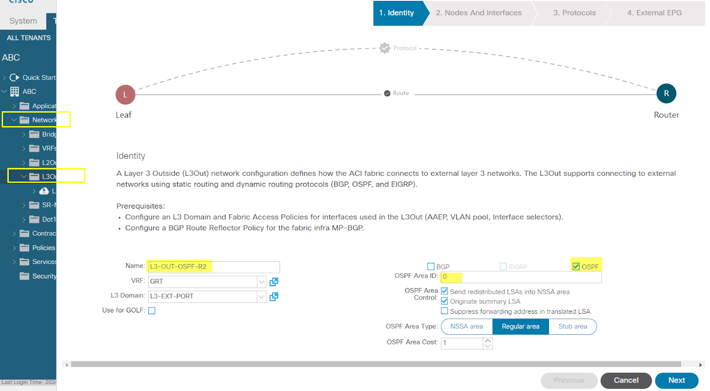The image size is (710, 391).
Task: Toggle Send redistributed LSAs into NSSA area
Action: point(444,291)
